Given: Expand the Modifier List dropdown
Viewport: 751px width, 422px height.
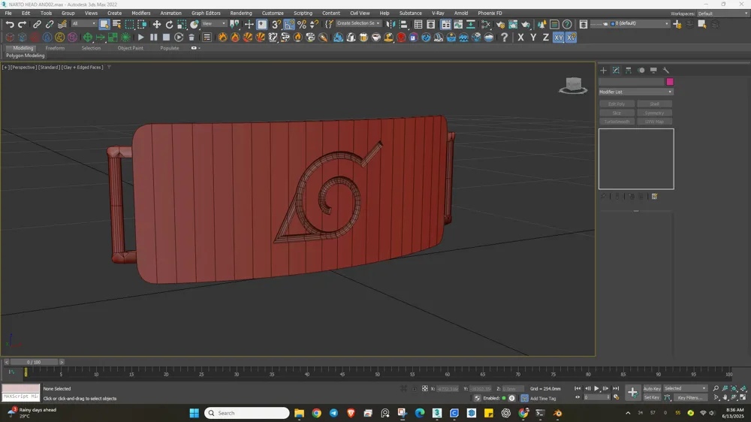Looking at the screenshot, I should point(636,92).
